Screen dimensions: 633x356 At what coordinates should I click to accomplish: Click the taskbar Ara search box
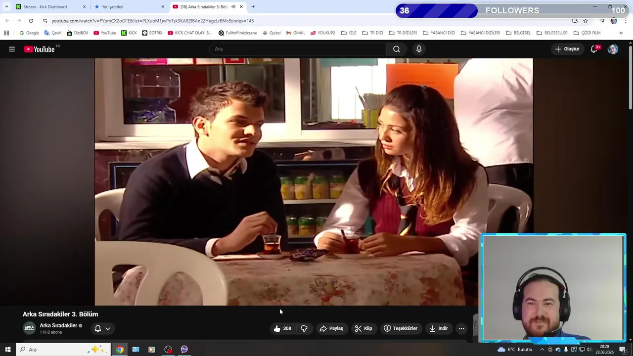tap(62, 350)
